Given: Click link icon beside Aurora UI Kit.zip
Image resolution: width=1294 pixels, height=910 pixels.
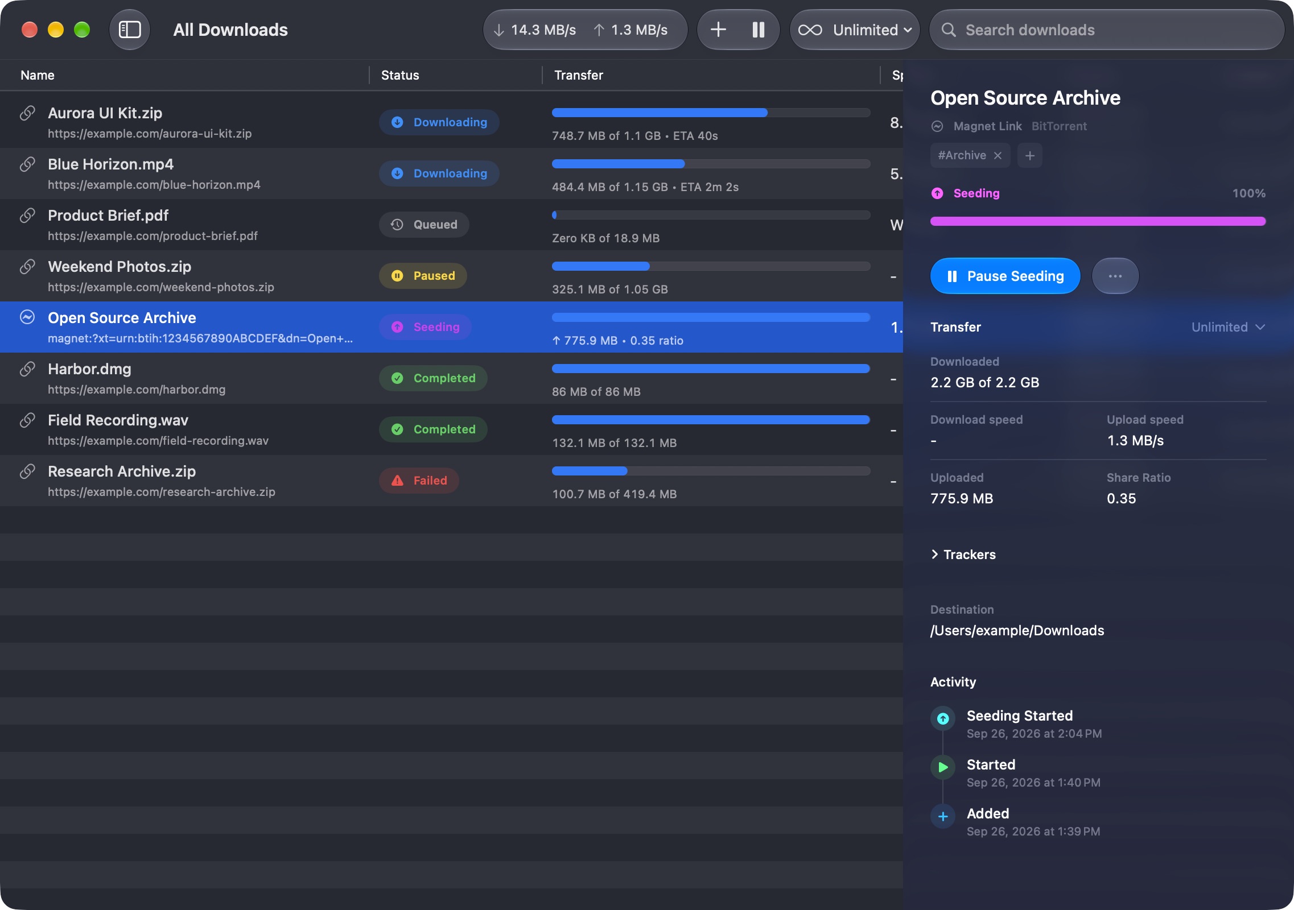Looking at the screenshot, I should tap(27, 113).
